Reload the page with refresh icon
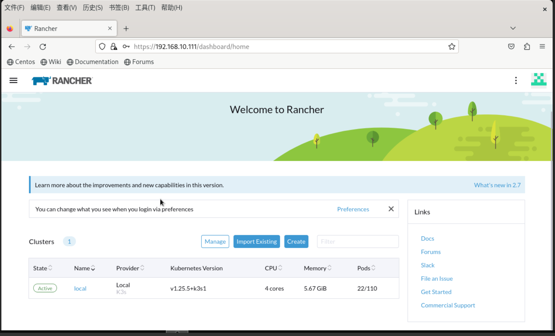The image size is (555, 336). tap(43, 47)
